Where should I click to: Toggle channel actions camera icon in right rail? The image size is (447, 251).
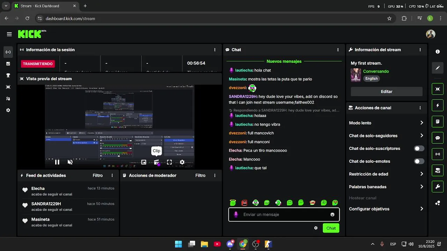coord(438,170)
